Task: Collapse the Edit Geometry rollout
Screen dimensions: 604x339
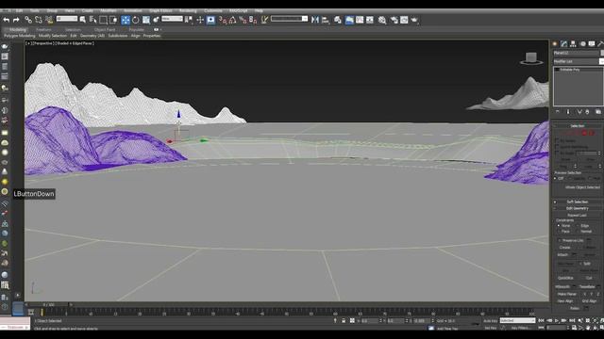Action: [577, 208]
